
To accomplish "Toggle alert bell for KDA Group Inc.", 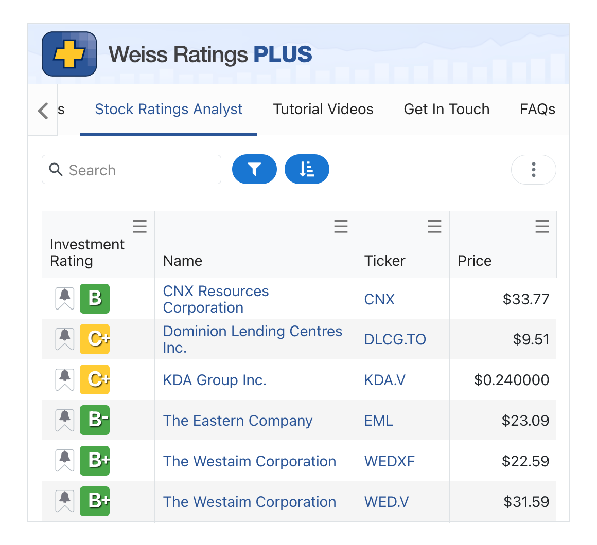I will 65,380.
